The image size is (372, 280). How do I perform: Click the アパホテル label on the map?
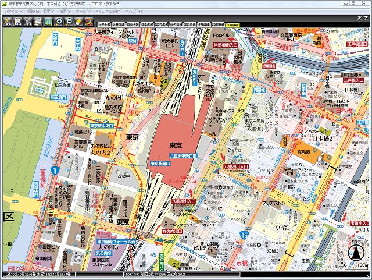tap(314, 131)
